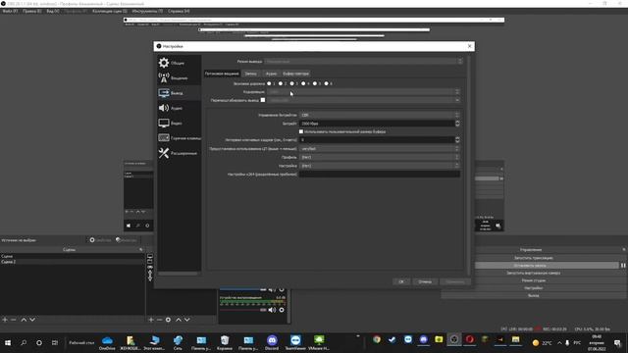The height and width of the screenshot is (353, 628).
Task: Click Остановить запись in the controls panel
Action: [530, 266]
